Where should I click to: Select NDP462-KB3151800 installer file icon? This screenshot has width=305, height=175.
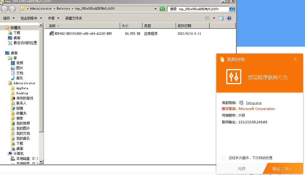51,34
